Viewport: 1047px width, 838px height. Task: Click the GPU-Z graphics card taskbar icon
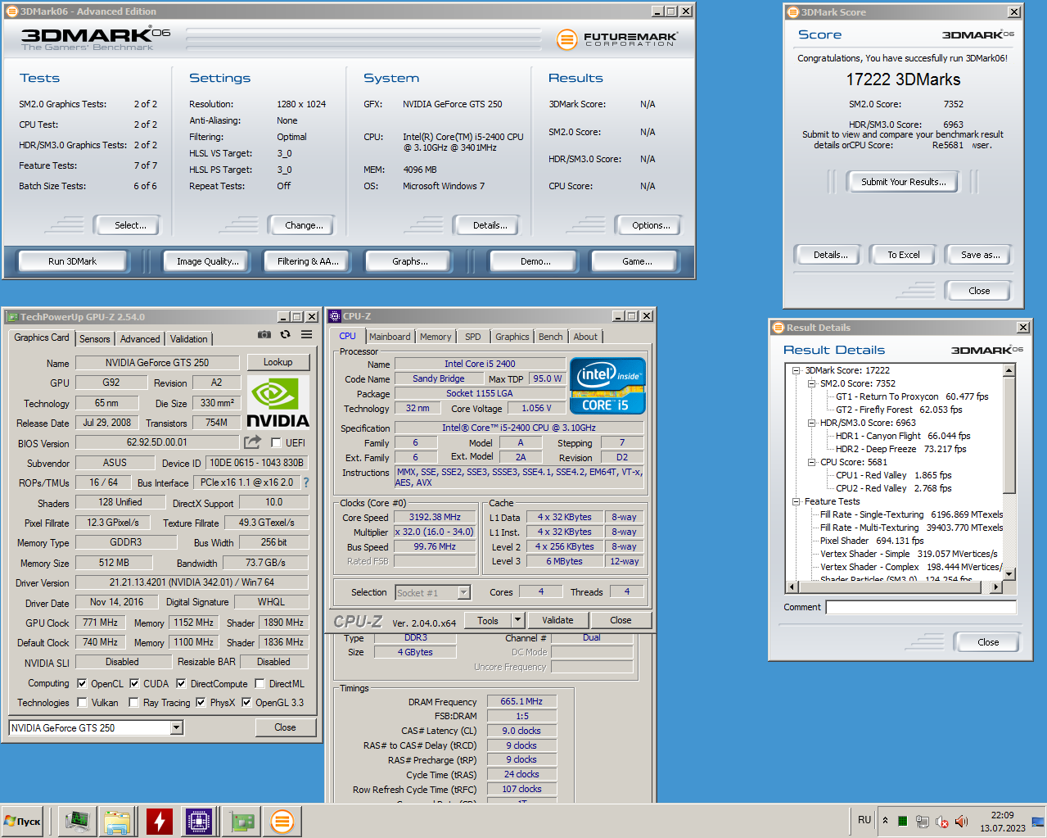pyautogui.click(x=241, y=821)
